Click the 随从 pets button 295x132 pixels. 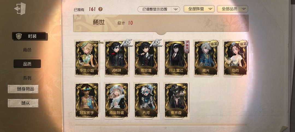pos(23,103)
